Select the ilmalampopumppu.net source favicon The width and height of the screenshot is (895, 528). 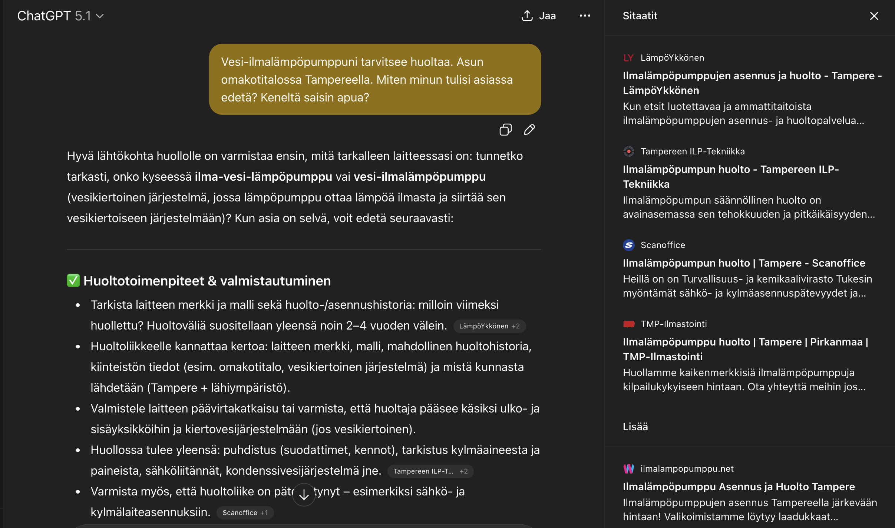click(628, 468)
